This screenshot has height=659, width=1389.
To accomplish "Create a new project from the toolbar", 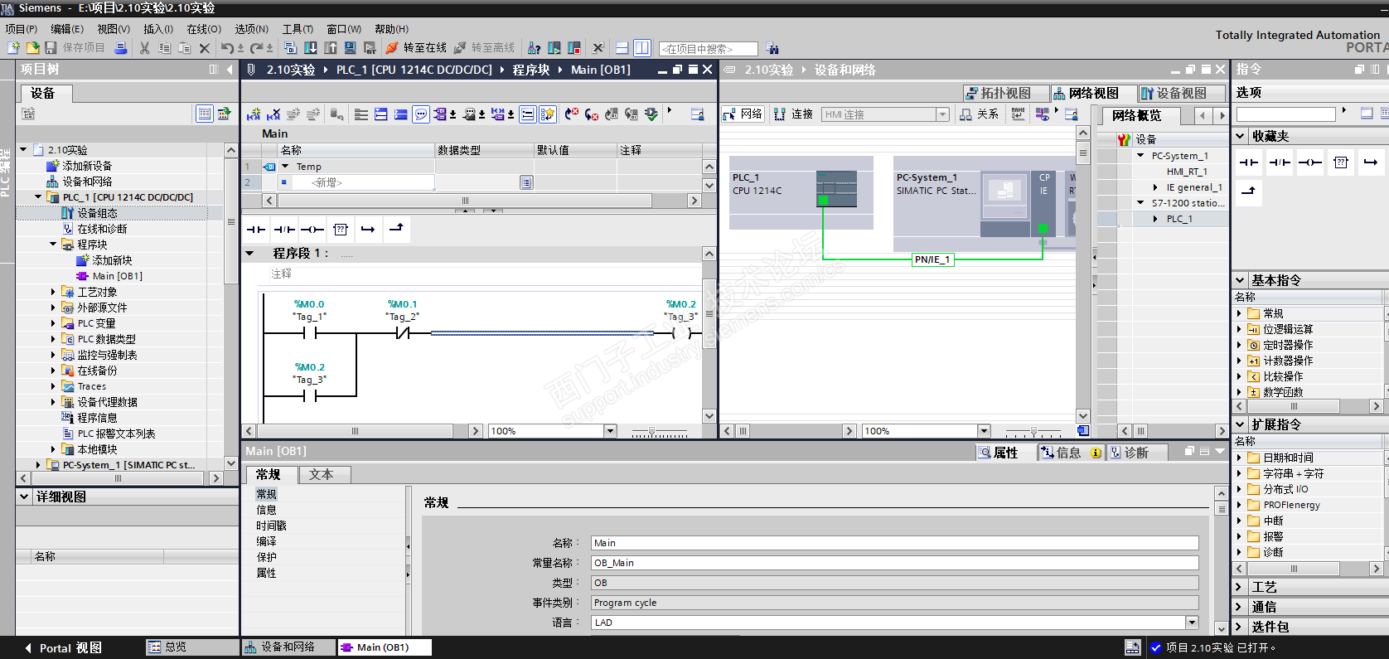I will click(13, 48).
